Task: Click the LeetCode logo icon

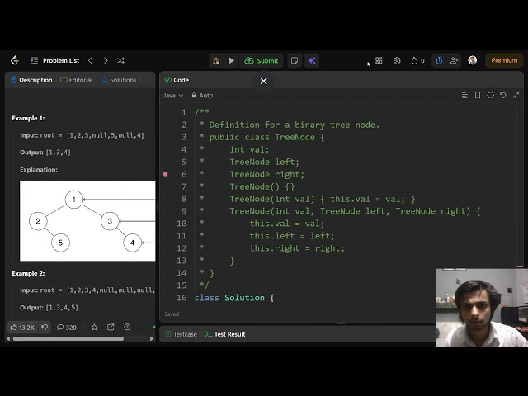Action: (15, 60)
